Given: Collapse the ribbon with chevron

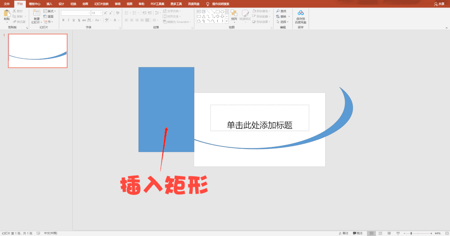Looking at the screenshot, I should pyautogui.click(x=446, y=28).
